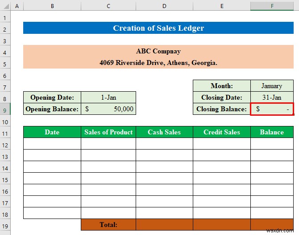
Task: Click the 'ABC Compnay' cell
Action: pyautogui.click(x=158, y=51)
